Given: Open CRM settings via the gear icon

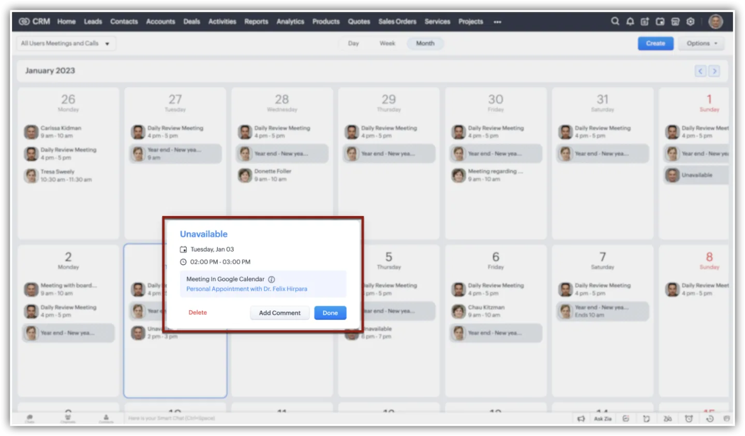Looking at the screenshot, I should point(690,22).
